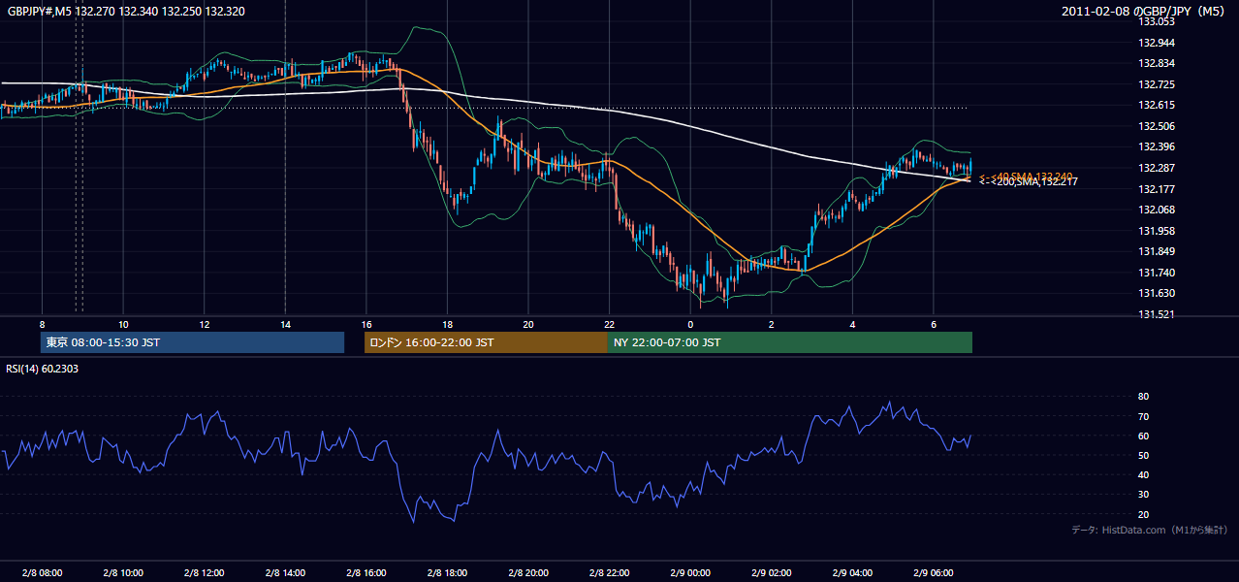
Task: Click the RSI scale value 50
Action: pyautogui.click(x=1143, y=455)
